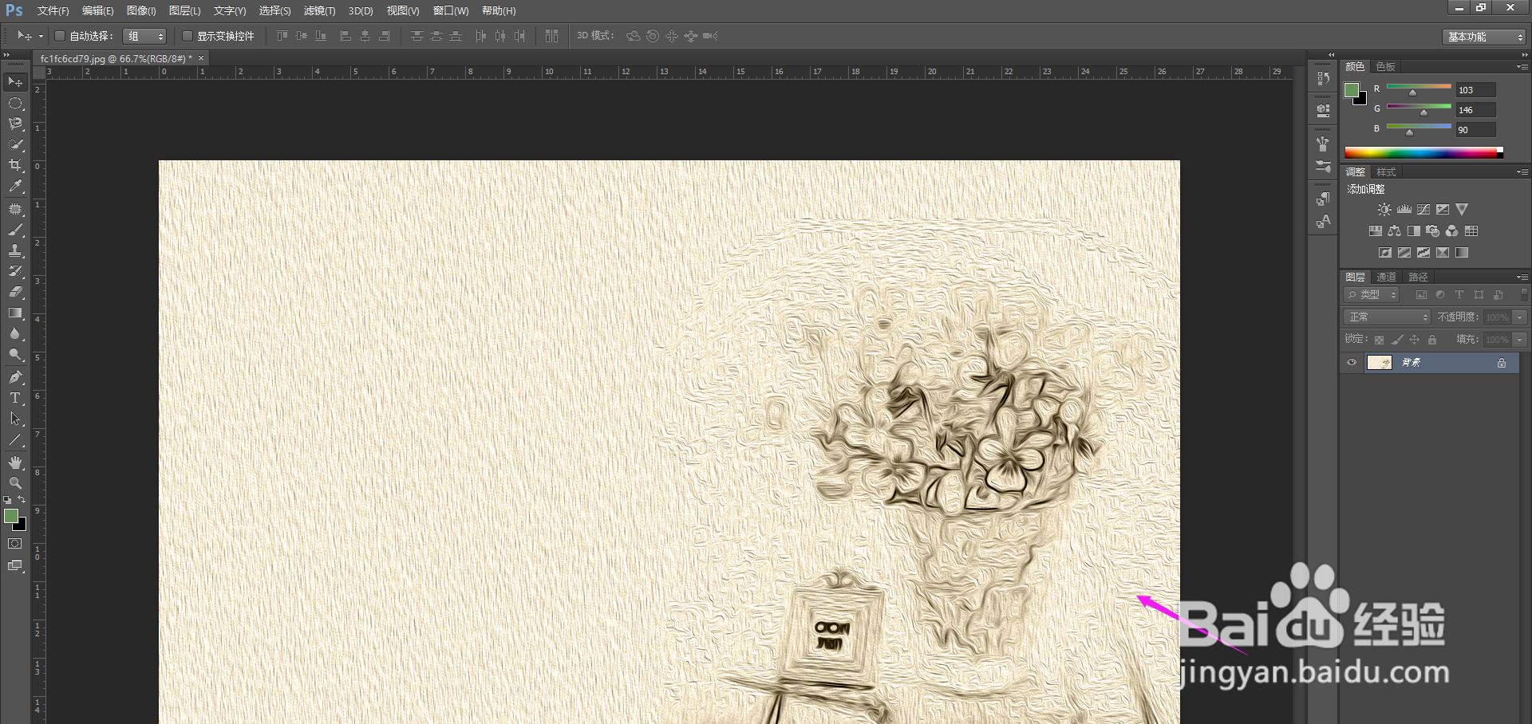Open the 填充 fill dropdown arrow
The width and height of the screenshot is (1532, 724).
(x=1520, y=340)
